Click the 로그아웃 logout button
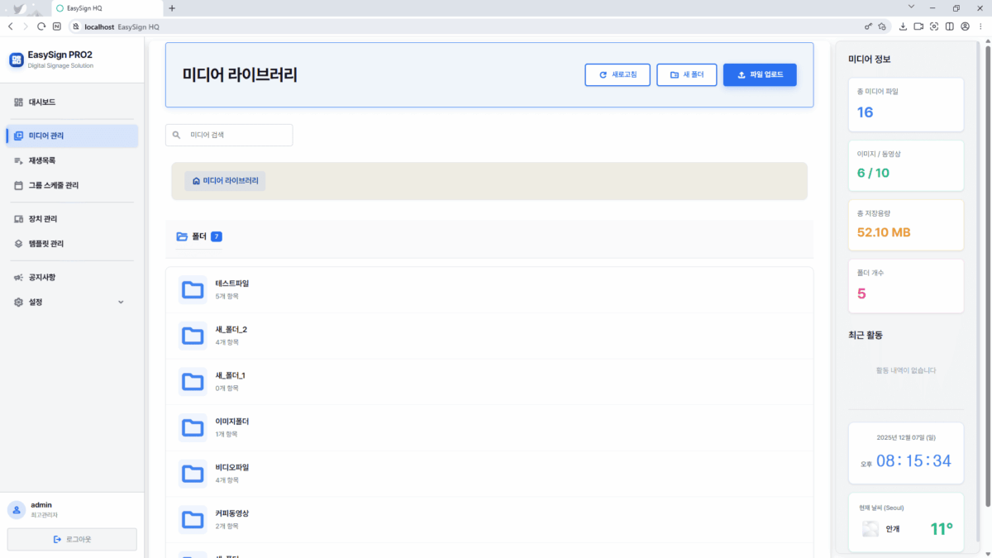 (72, 539)
